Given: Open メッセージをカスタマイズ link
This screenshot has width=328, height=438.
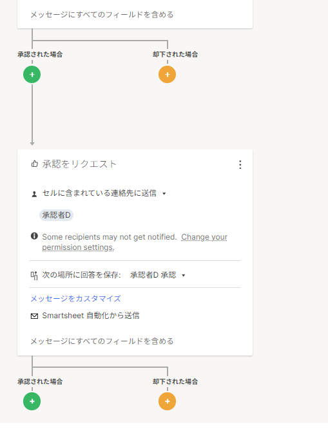Looking at the screenshot, I should (x=75, y=299).
